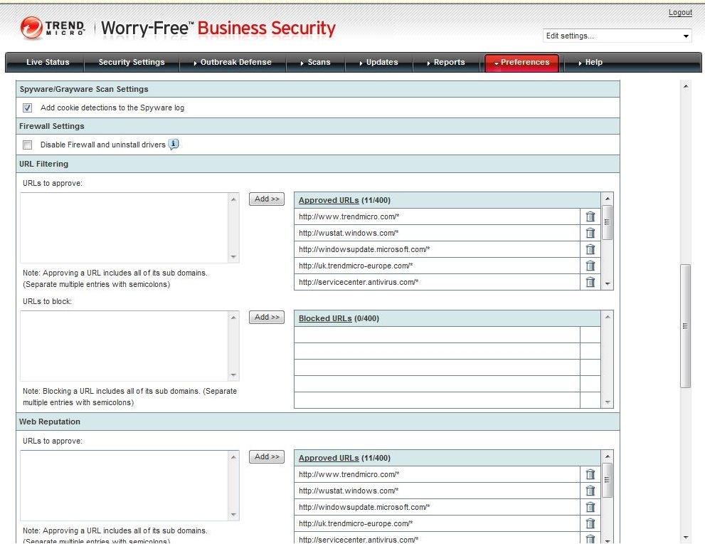Delete wustat.windows.com from Web Reputation approved list
Image resolution: width=705 pixels, height=544 pixels.
[590, 491]
